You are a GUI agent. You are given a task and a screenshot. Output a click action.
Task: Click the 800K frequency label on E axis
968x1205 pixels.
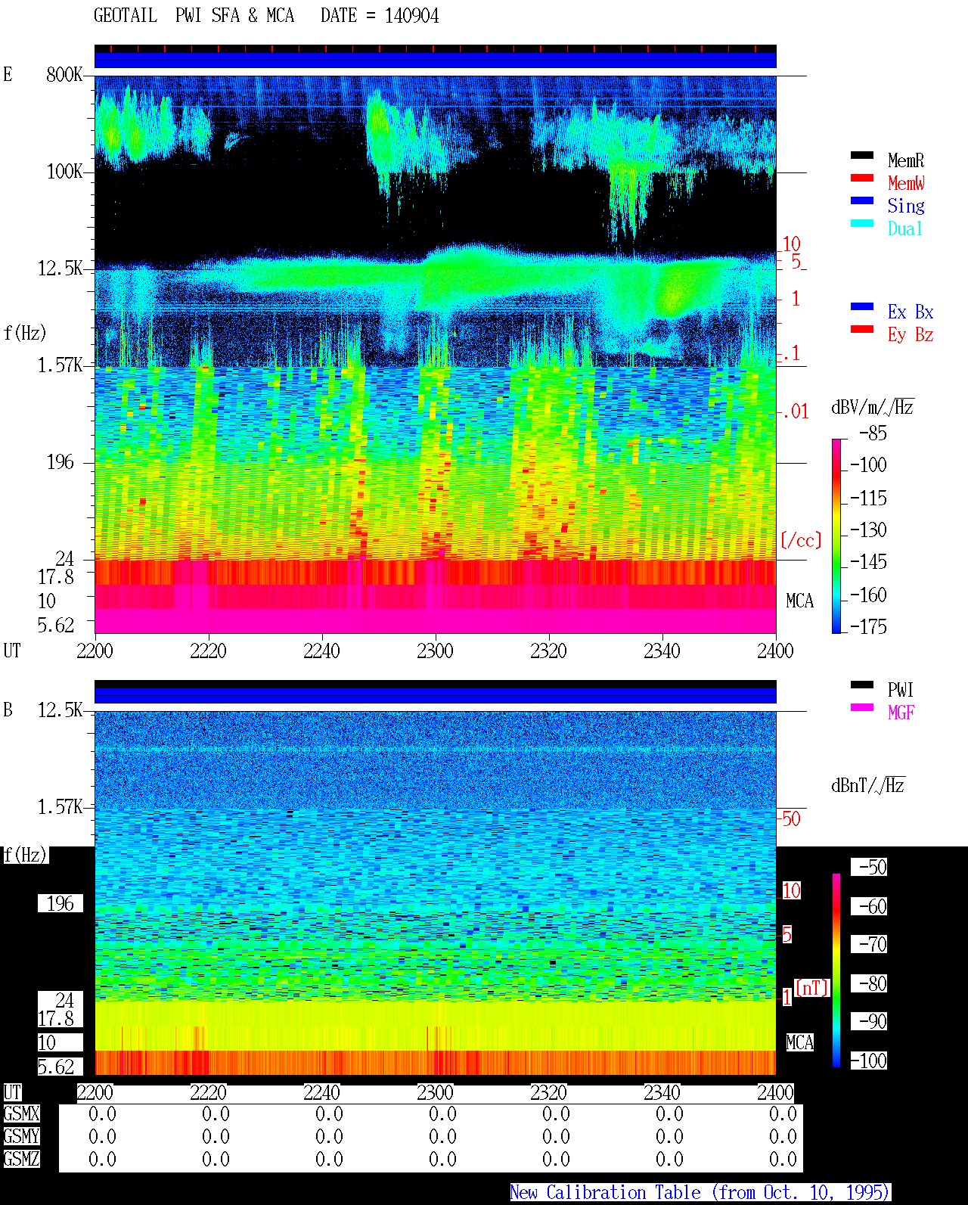[x=64, y=74]
